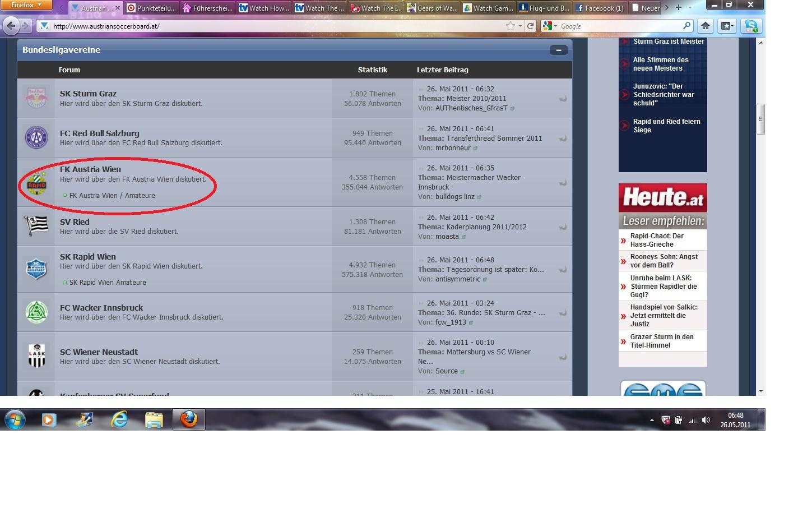Click the page vertical scrollbar thumb

(x=760, y=119)
